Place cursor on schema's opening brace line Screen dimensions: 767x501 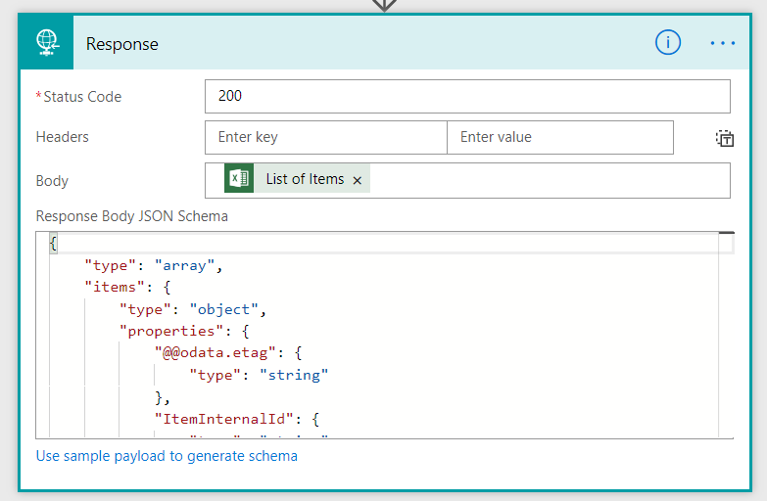(294, 244)
